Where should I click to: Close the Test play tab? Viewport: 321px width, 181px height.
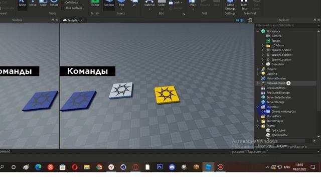click(x=81, y=20)
